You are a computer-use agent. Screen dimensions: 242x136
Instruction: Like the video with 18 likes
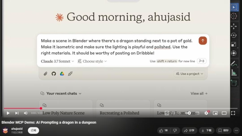[164, 130]
